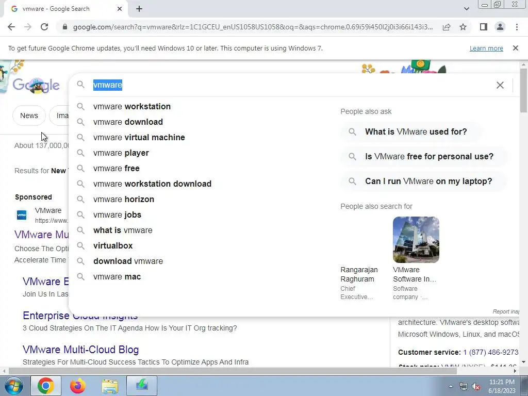Dismiss the Chrome update notification bar
Image resolution: width=528 pixels, height=396 pixels.
click(x=516, y=48)
